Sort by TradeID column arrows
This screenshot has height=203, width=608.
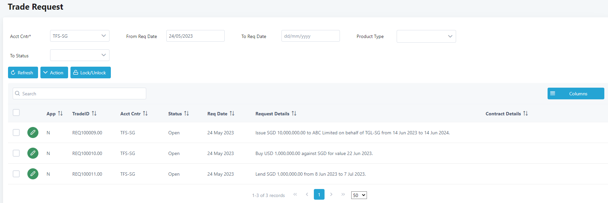[94, 114]
